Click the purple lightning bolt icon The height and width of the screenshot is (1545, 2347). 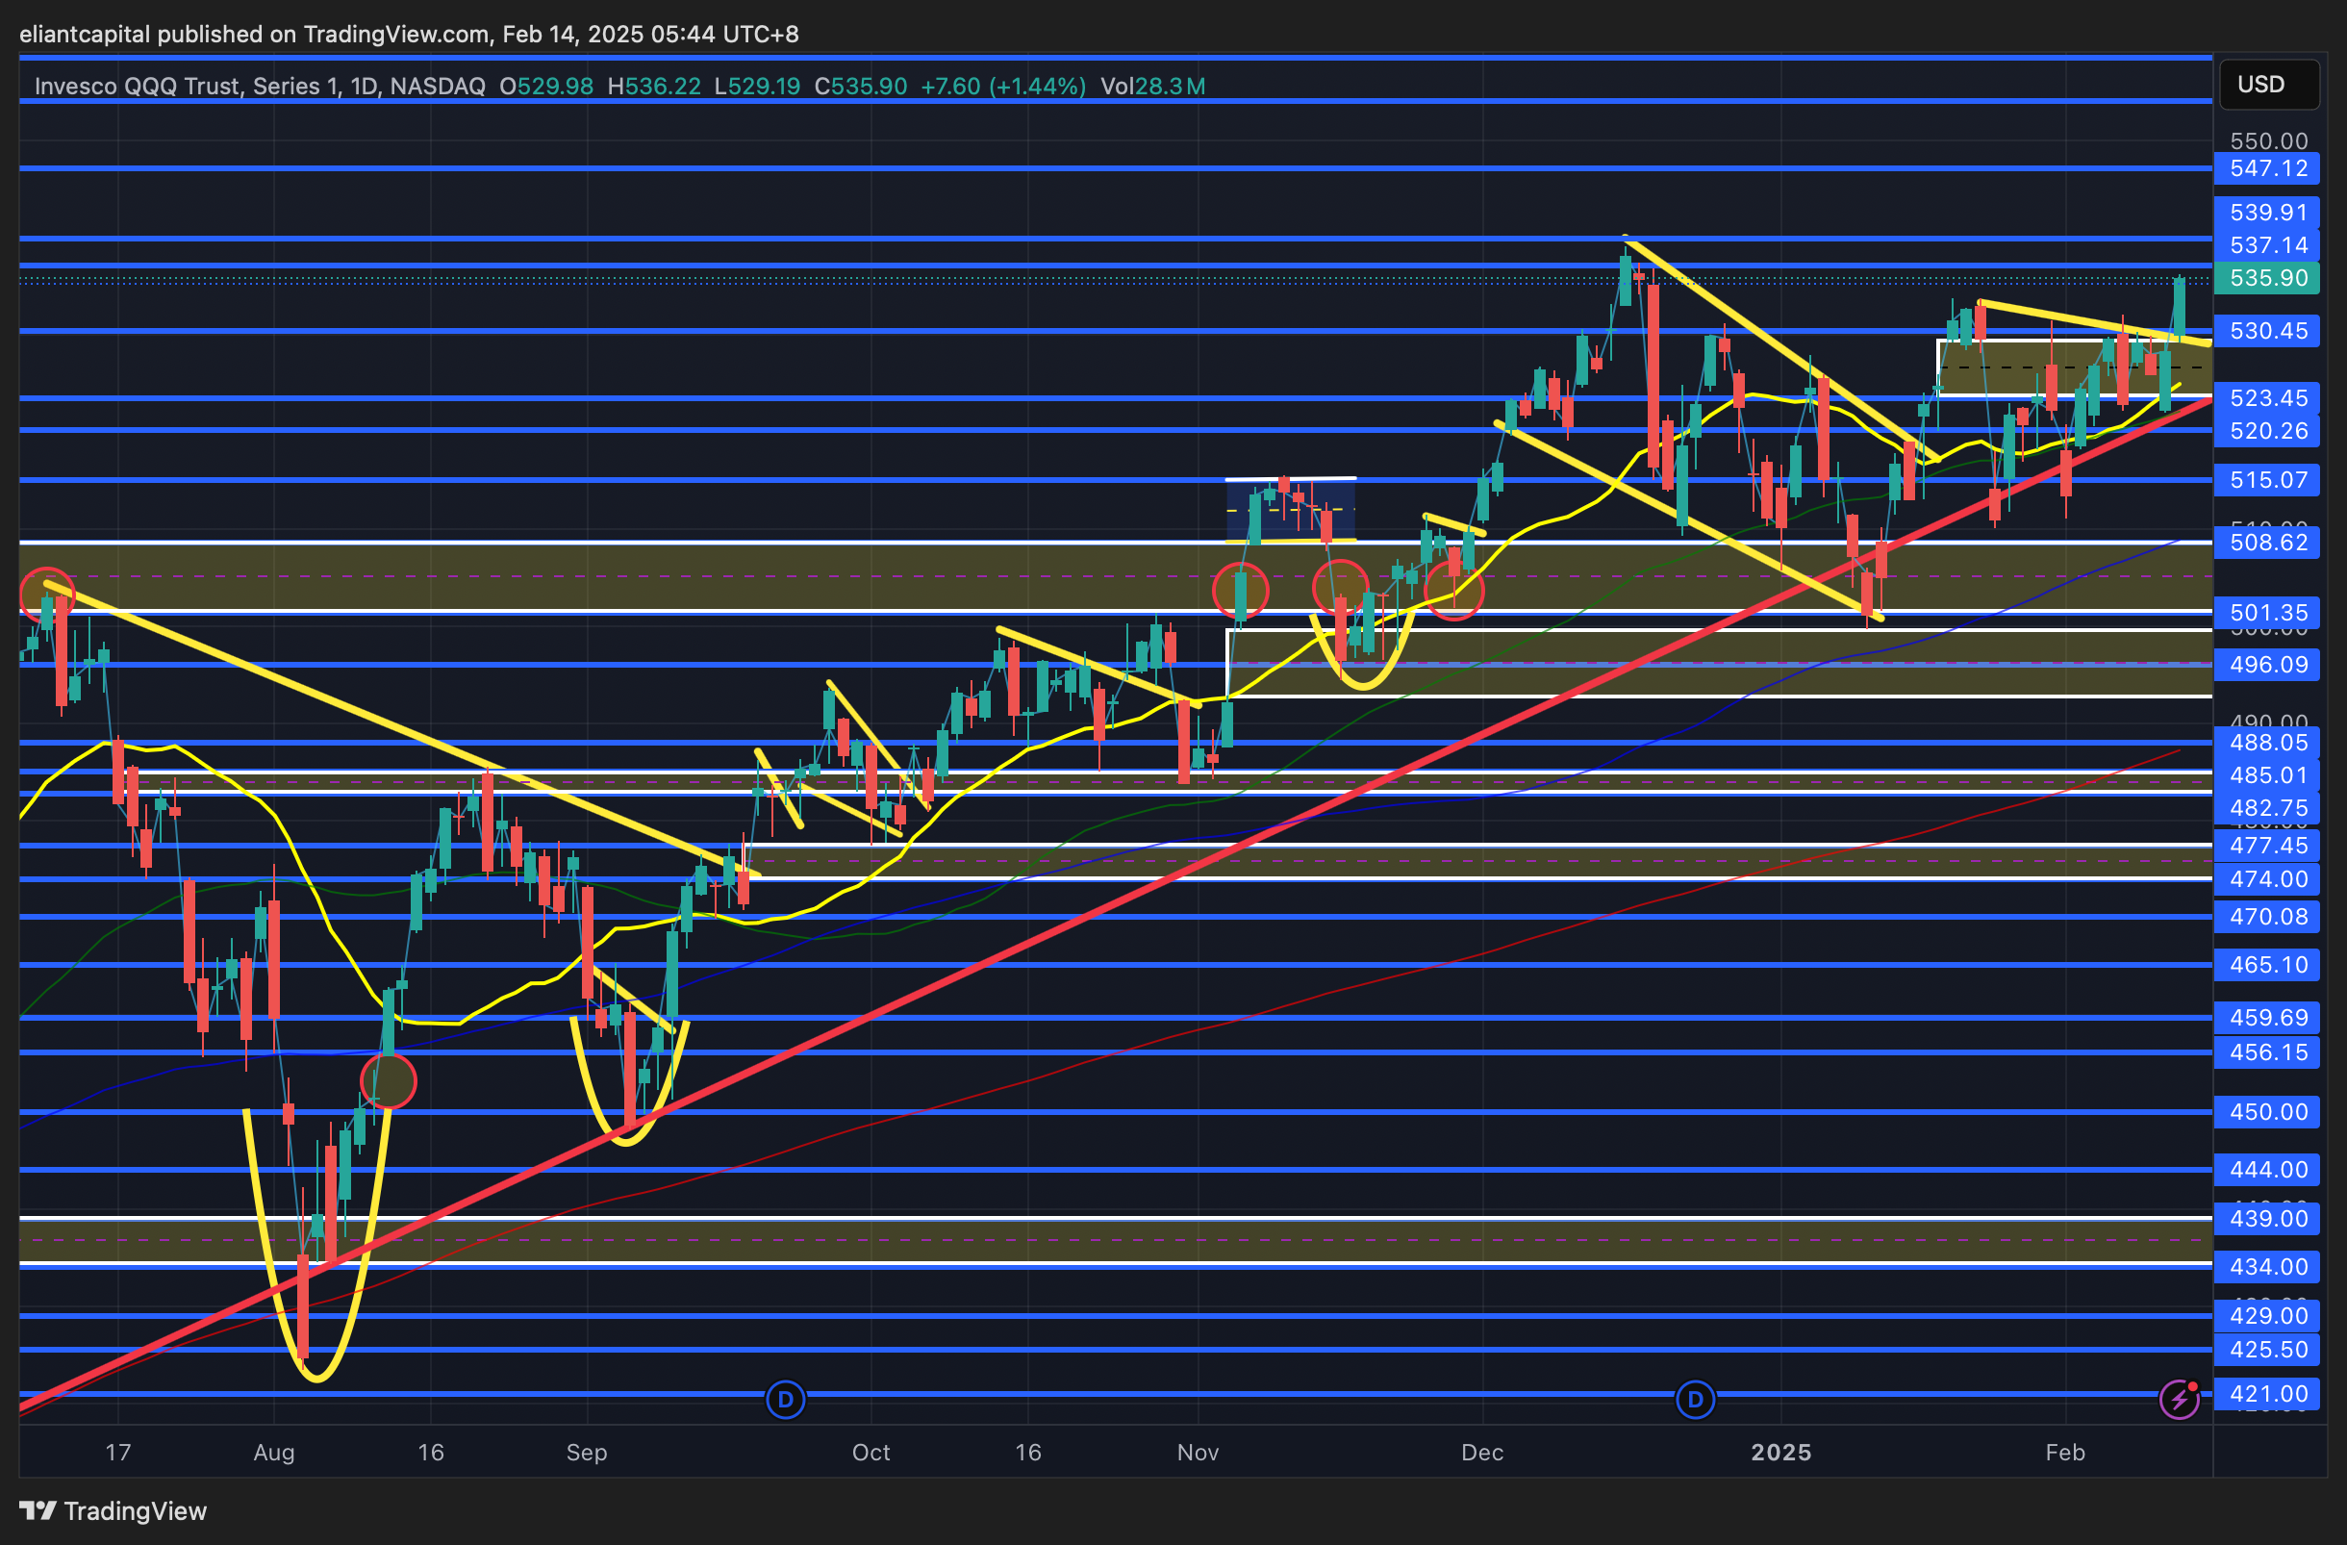point(2179,1399)
